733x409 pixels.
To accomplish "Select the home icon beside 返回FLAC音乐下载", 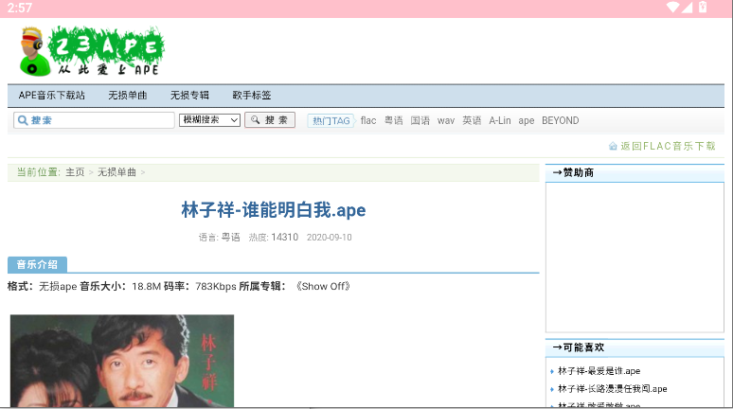I will (x=613, y=147).
